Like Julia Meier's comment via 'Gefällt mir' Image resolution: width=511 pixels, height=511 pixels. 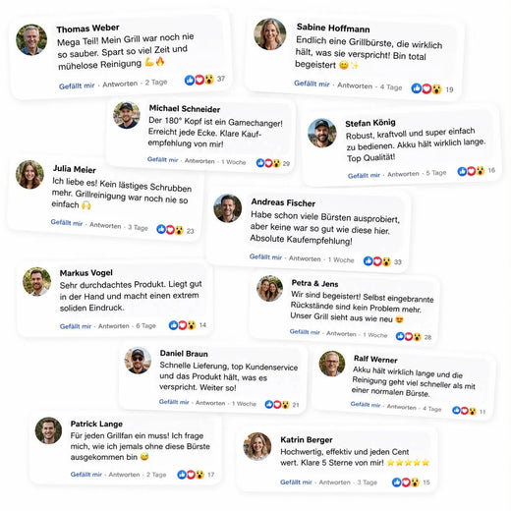67,222
